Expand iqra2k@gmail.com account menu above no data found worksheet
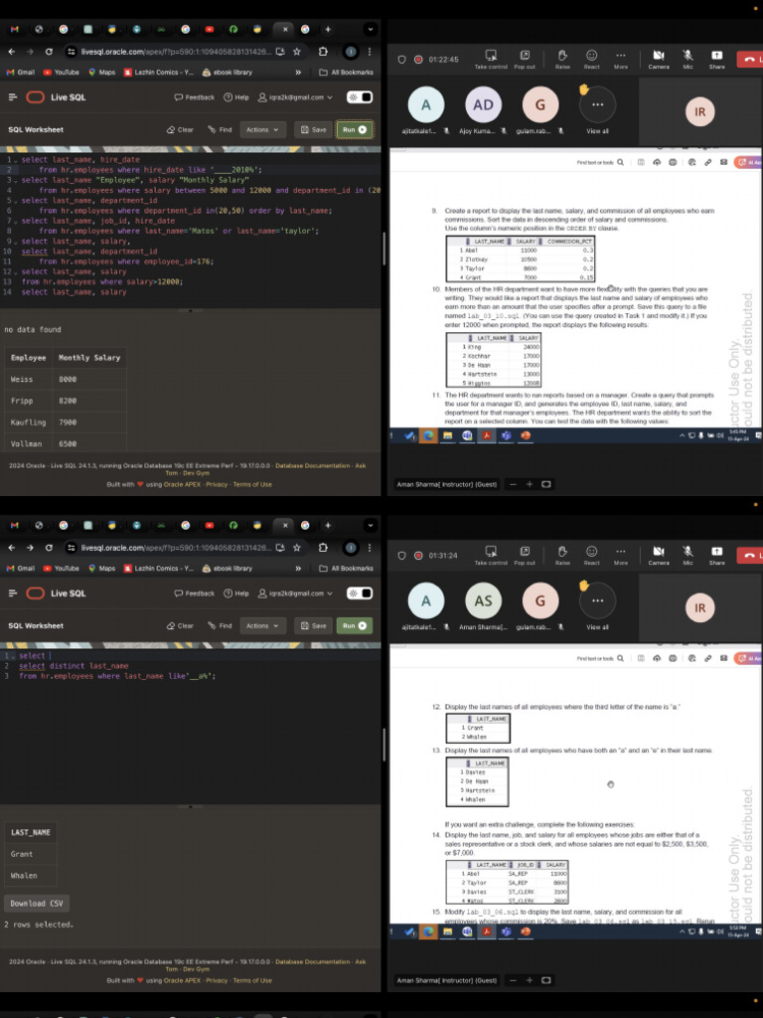The height and width of the screenshot is (1018, 763). point(295,96)
